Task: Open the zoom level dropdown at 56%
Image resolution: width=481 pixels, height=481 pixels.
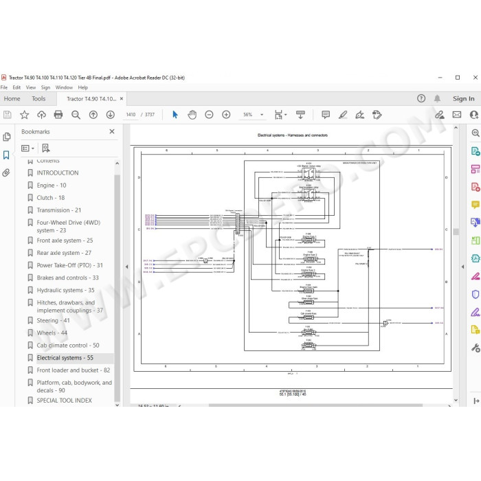Action: click(x=262, y=115)
